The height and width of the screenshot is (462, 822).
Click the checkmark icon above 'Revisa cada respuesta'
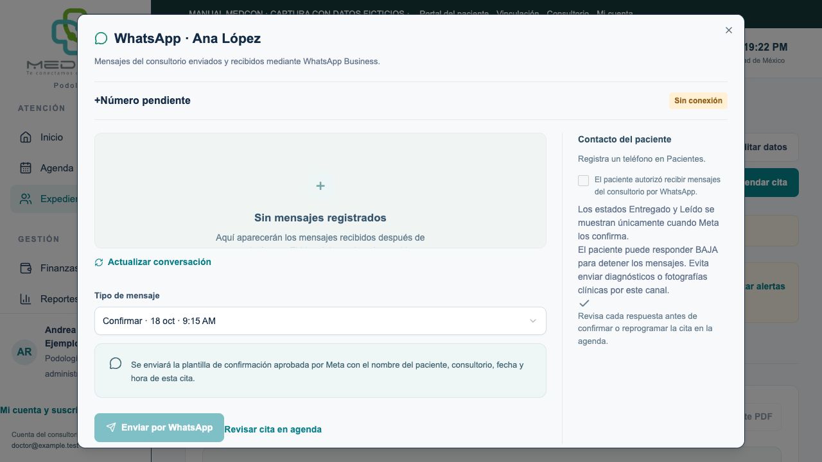click(584, 303)
